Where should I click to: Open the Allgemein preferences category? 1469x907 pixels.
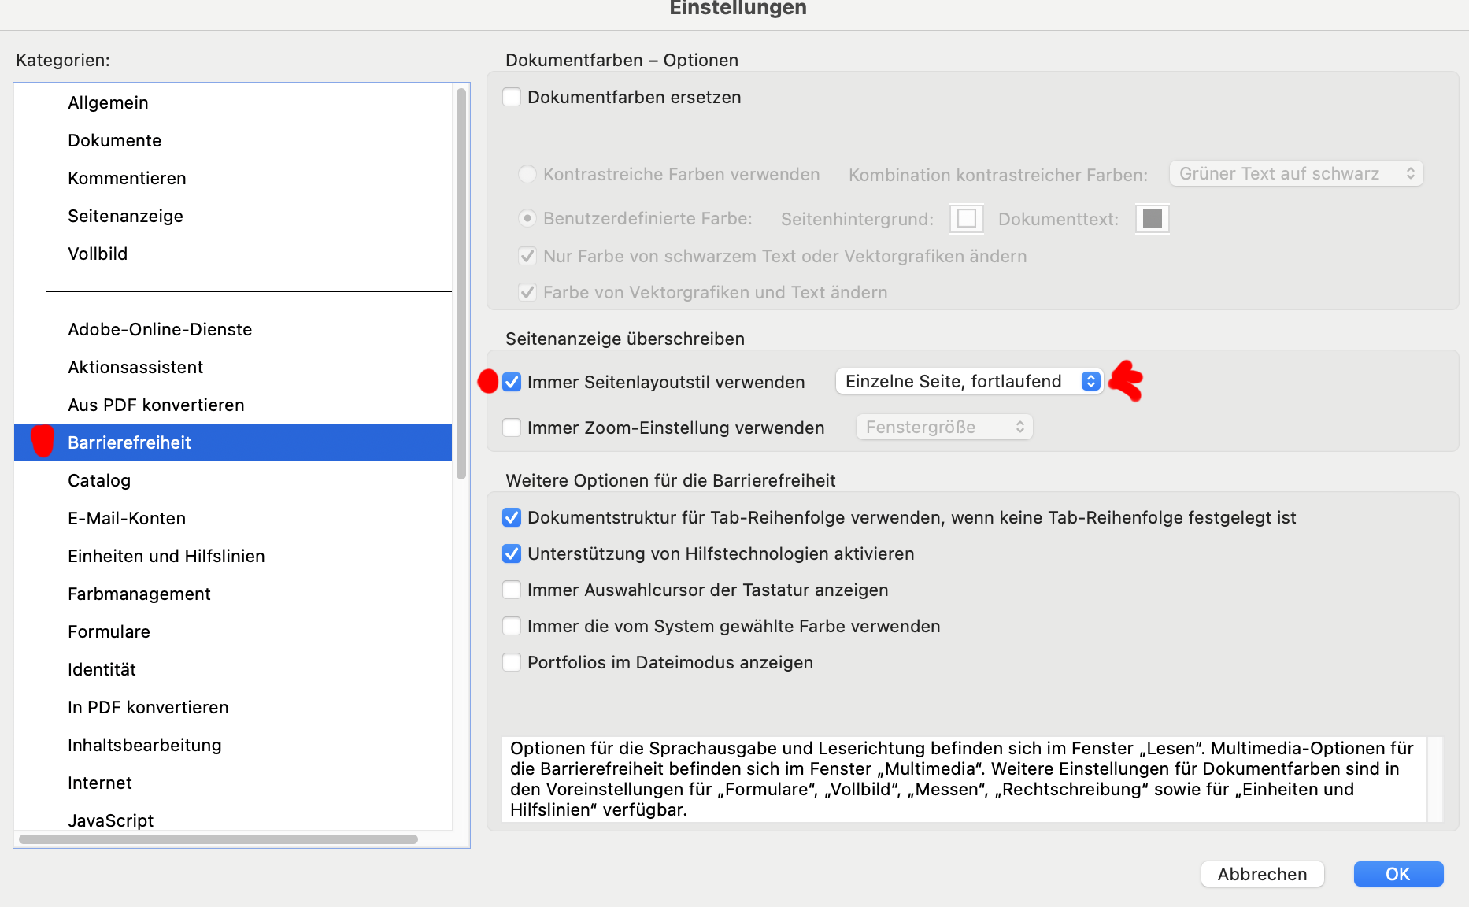108,102
